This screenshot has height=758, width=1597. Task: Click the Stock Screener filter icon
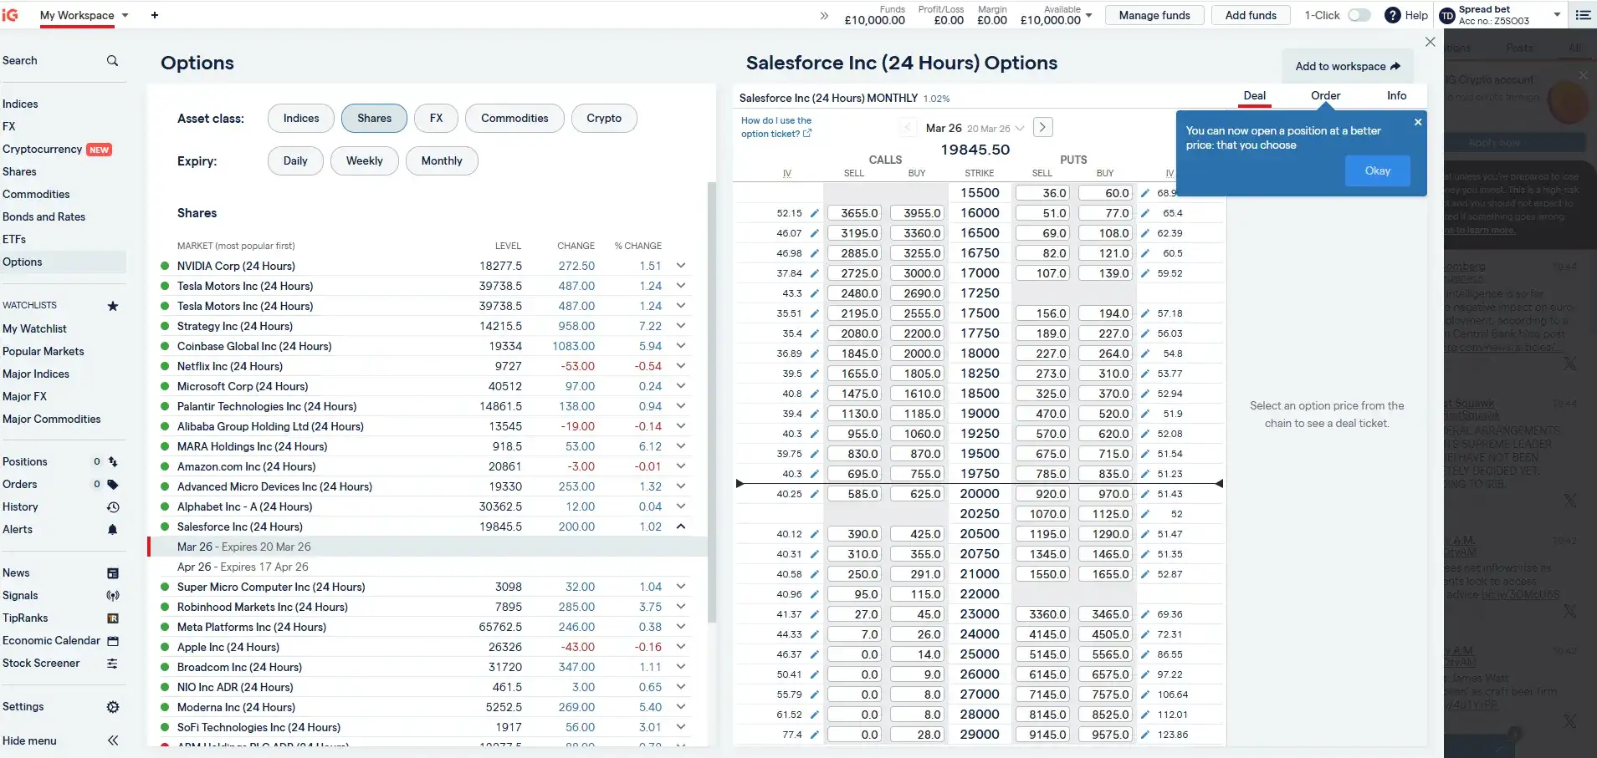(112, 664)
